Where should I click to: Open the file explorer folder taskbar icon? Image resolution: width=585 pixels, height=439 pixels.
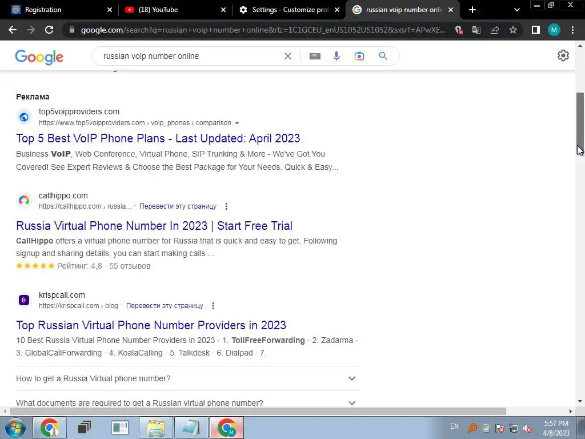click(x=156, y=428)
